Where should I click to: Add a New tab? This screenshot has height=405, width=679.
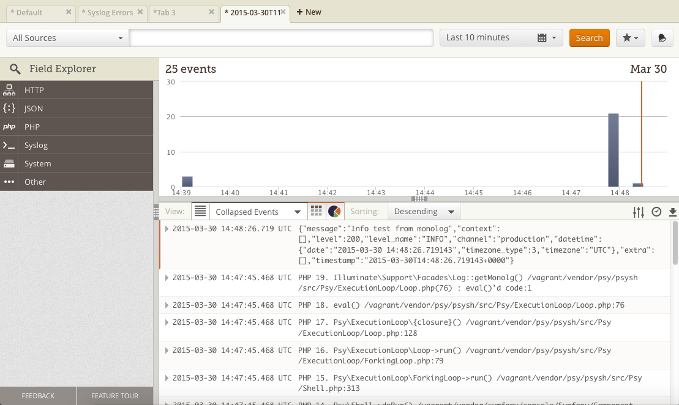(x=309, y=12)
